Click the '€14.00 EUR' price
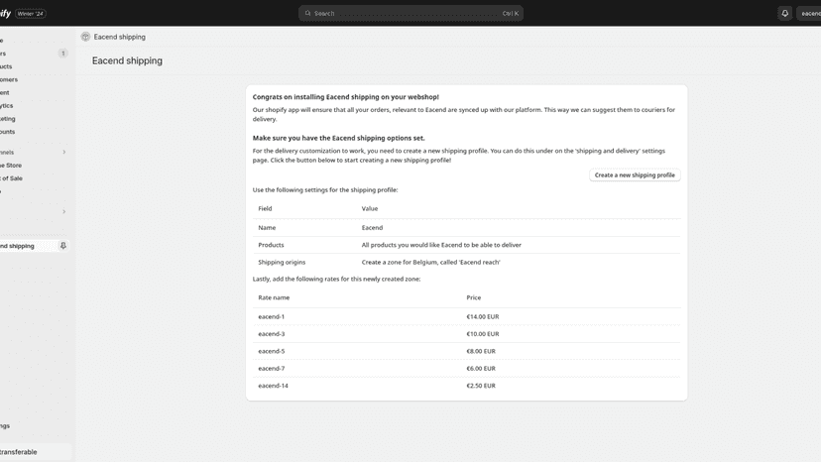The width and height of the screenshot is (821, 462). coord(483,317)
